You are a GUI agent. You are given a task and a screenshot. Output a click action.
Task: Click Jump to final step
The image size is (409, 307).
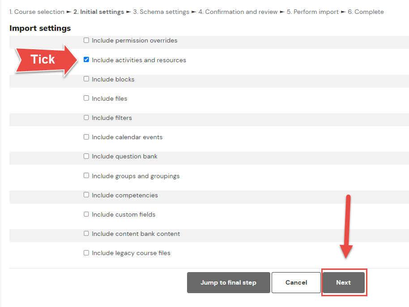pyautogui.click(x=229, y=282)
